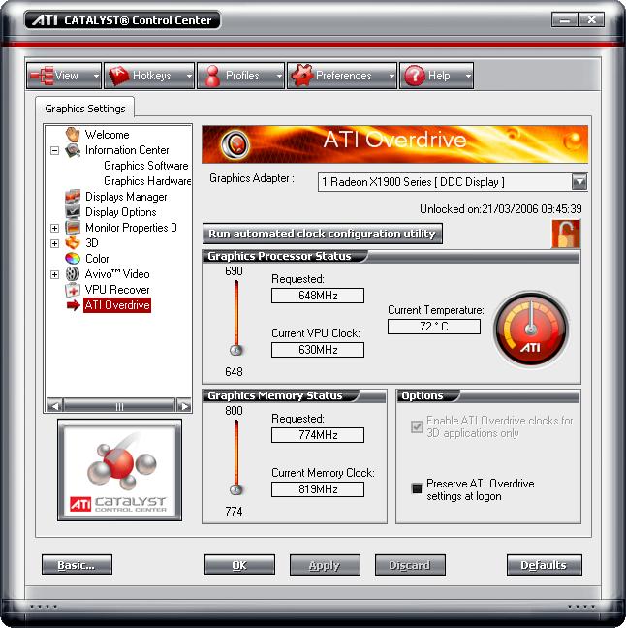The height and width of the screenshot is (628, 626).
Task: Click the Apply button
Action: tap(325, 565)
